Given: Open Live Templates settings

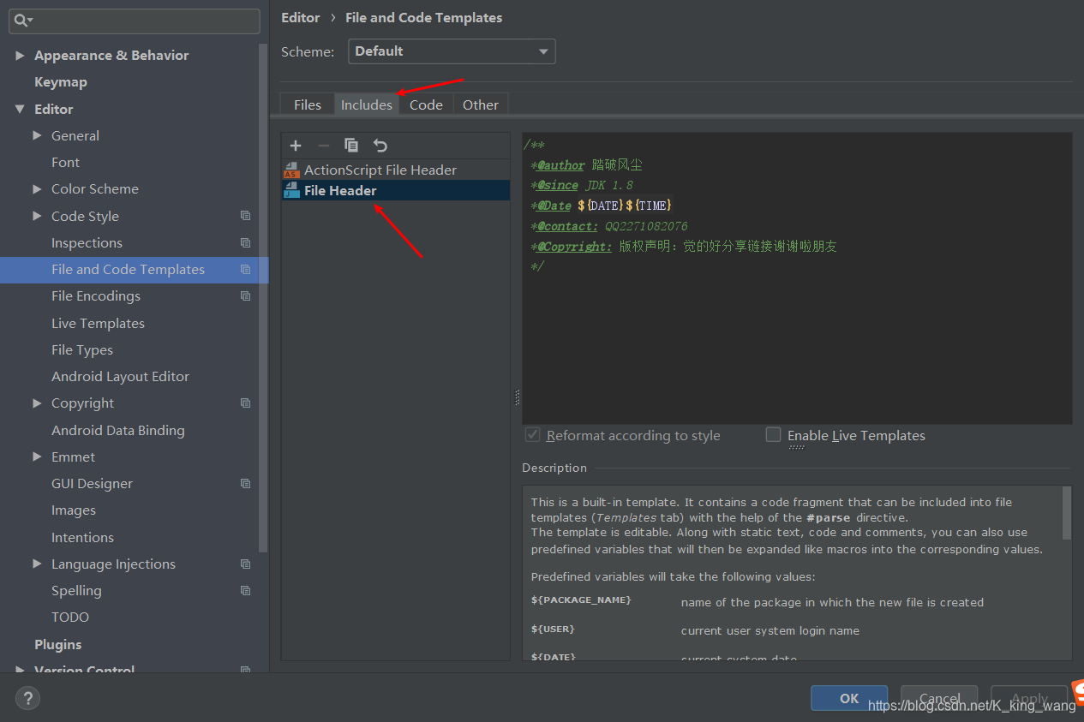Looking at the screenshot, I should coord(98,323).
